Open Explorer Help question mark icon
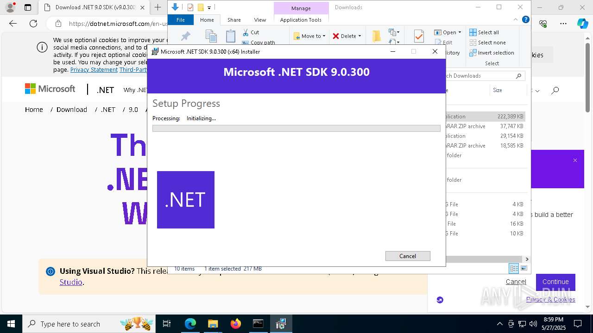Screen dimensions: 593x333 coord(525,19)
